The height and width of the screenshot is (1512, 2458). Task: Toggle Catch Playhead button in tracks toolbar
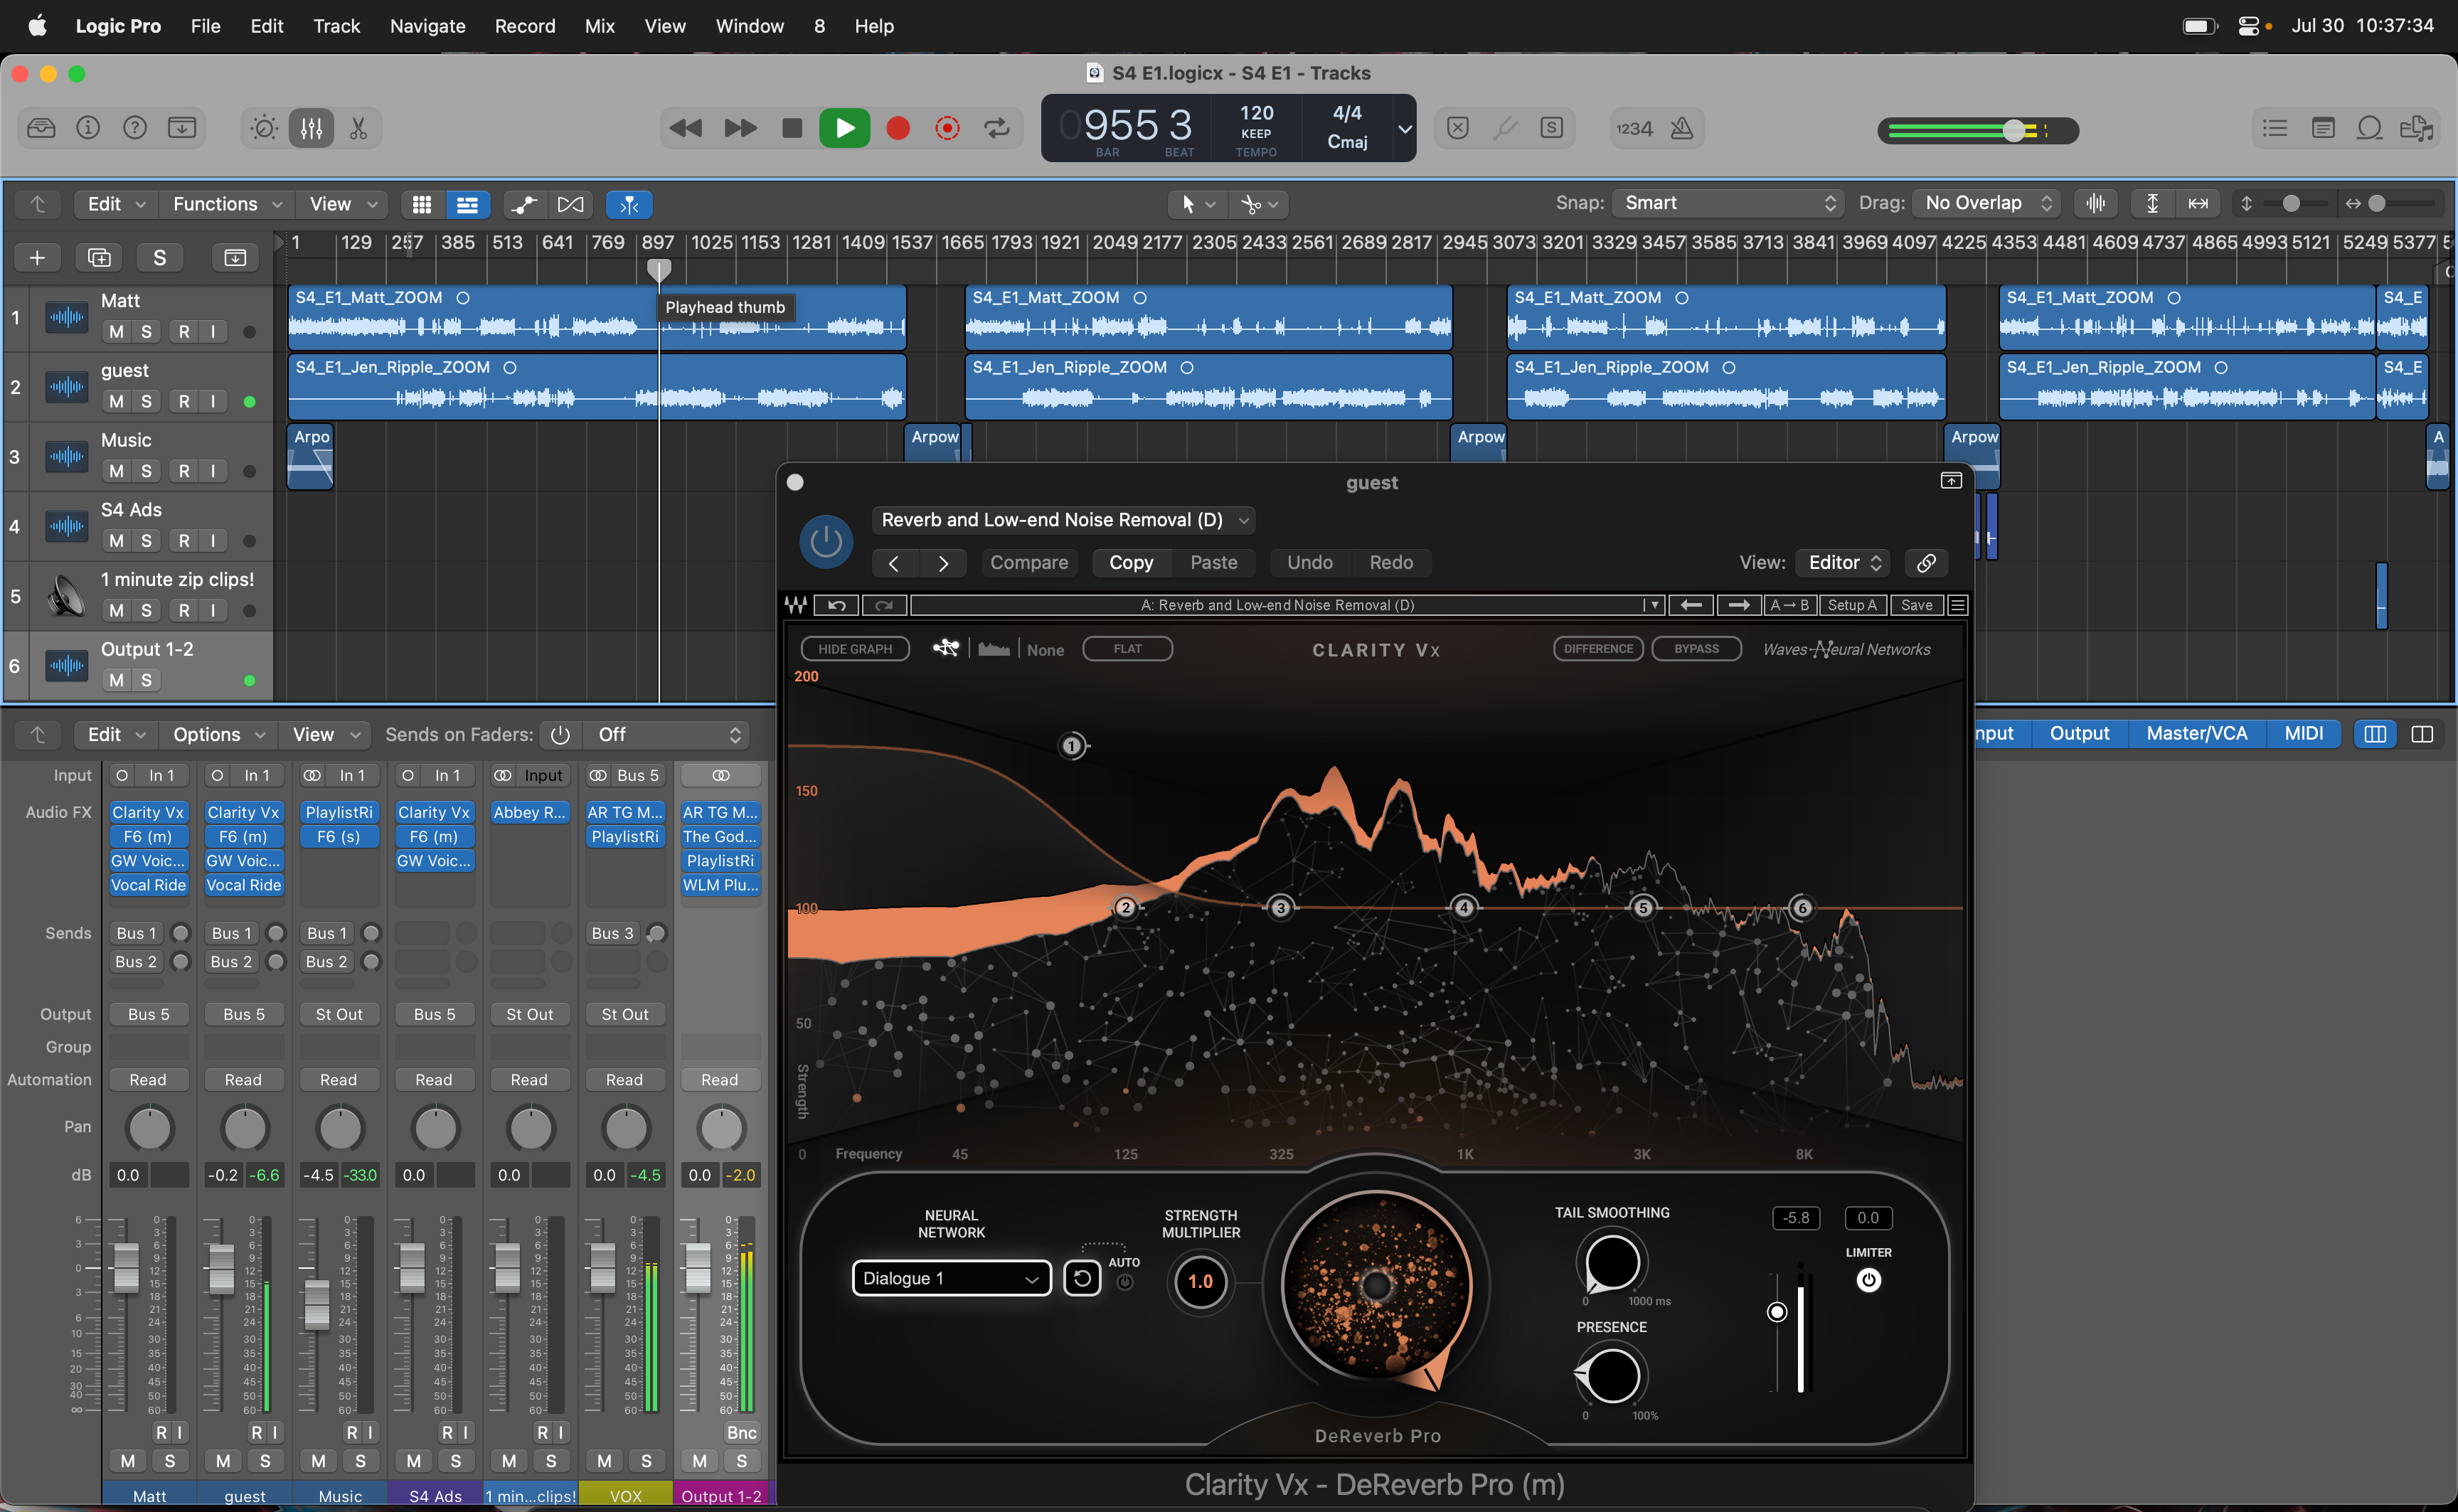click(x=629, y=204)
